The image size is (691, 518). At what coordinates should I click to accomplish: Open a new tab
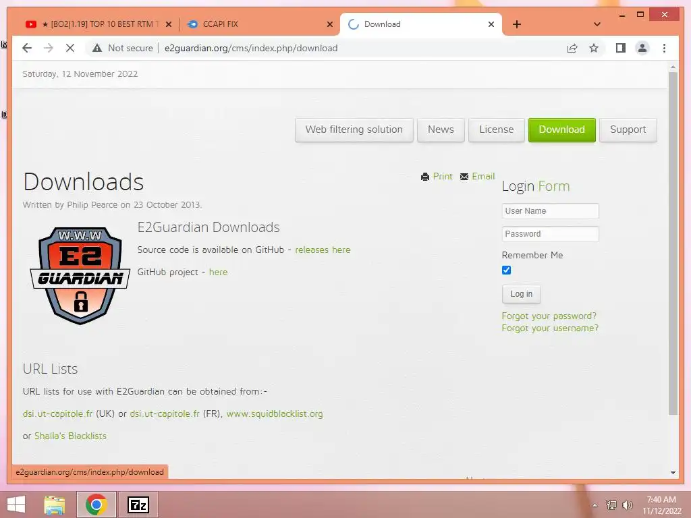tap(517, 24)
